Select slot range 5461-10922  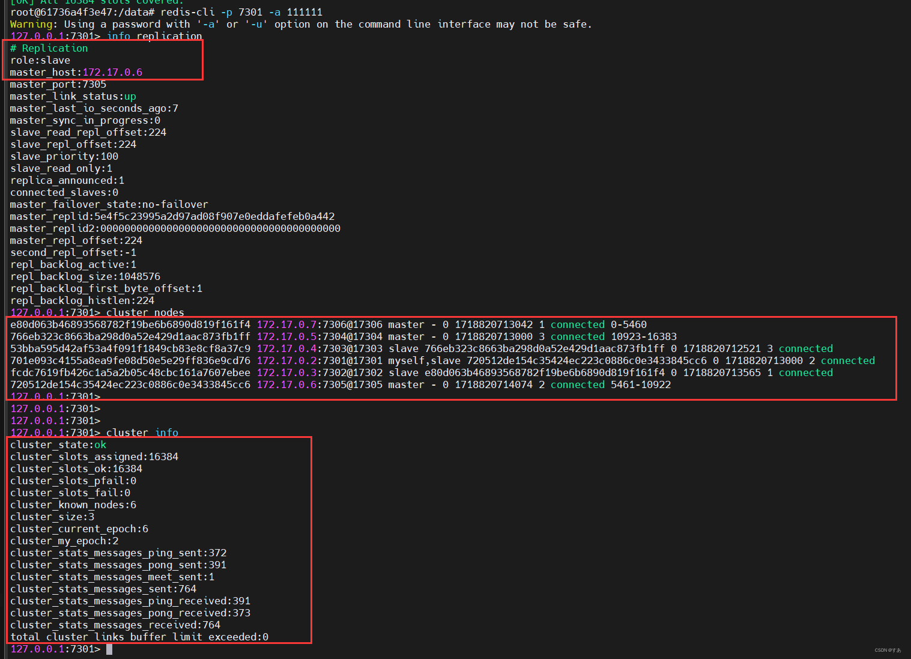pyautogui.click(x=641, y=384)
